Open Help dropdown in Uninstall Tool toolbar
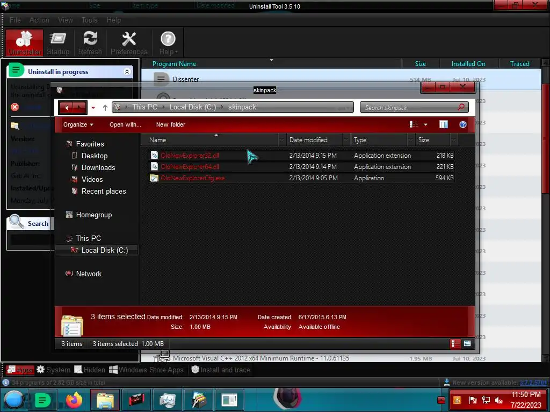The height and width of the screenshot is (412, 550). click(x=168, y=43)
